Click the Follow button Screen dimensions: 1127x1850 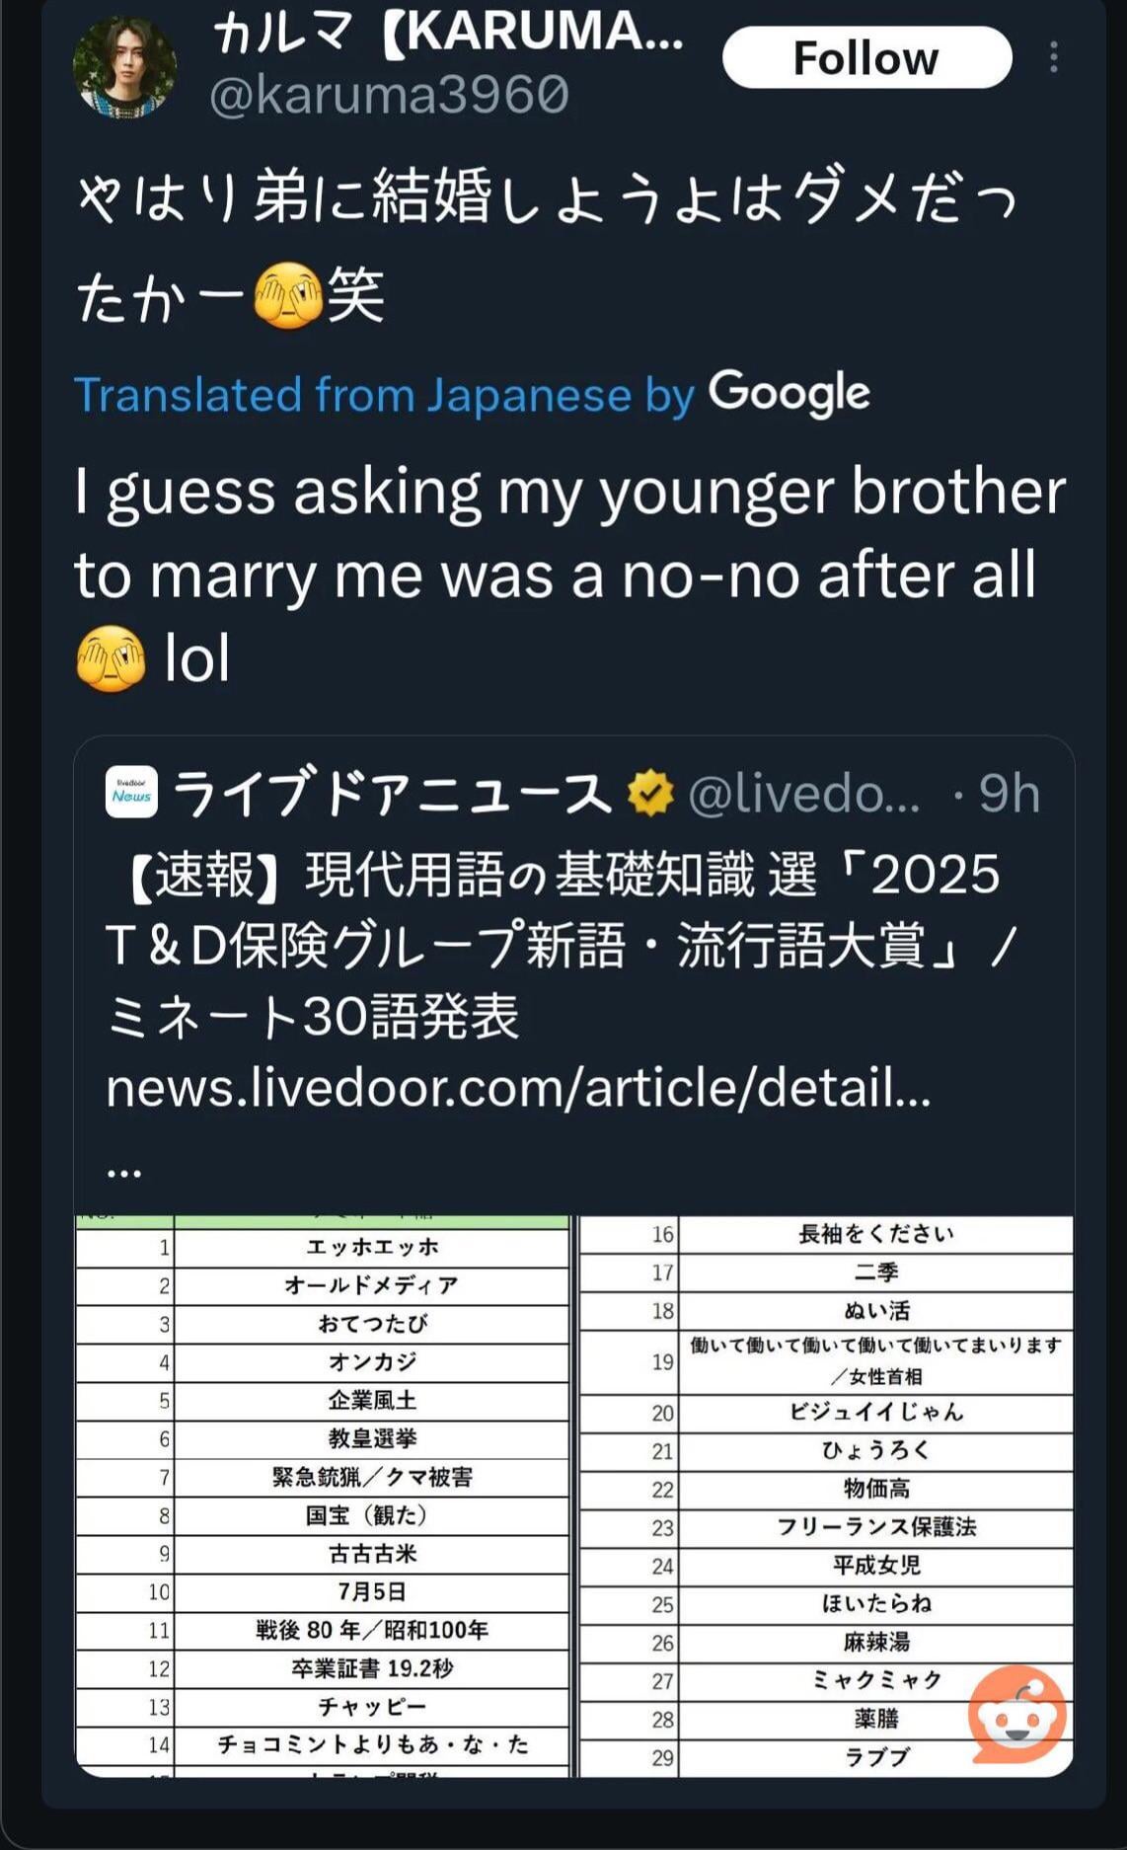click(x=866, y=58)
